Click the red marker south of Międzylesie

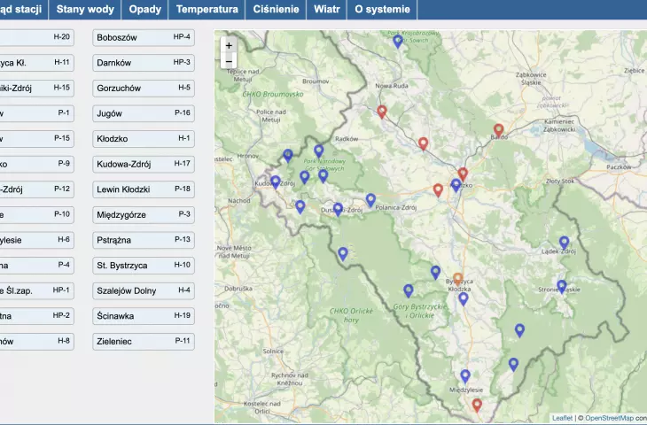pos(477,406)
